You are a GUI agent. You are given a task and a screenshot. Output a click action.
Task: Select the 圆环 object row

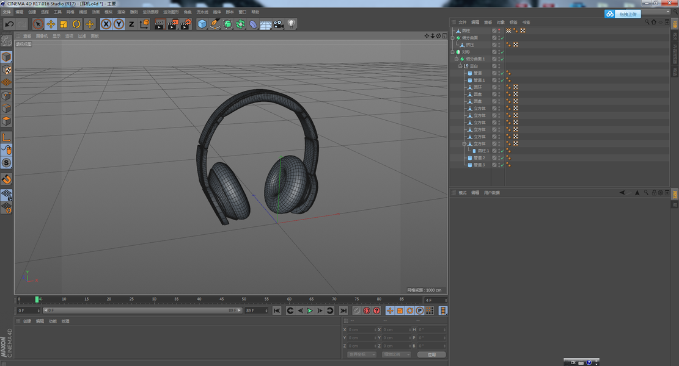478,87
